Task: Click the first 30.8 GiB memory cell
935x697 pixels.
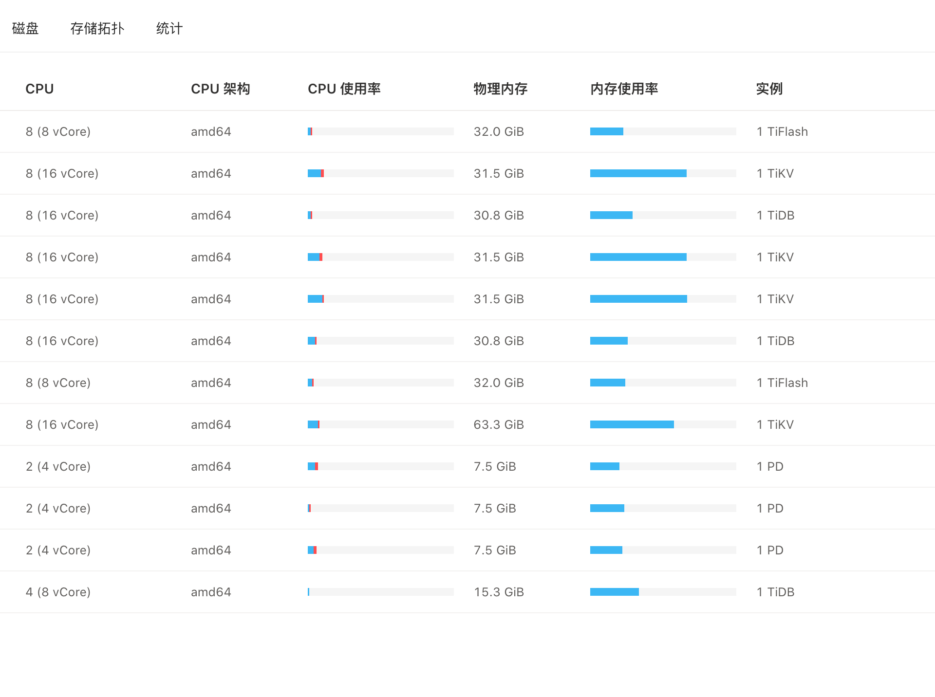Action: click(x=499, y=215)
